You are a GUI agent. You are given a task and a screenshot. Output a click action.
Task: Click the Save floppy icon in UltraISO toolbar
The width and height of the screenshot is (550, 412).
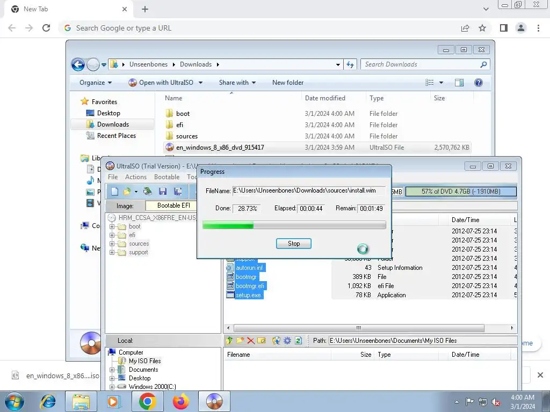pos(162,192)
